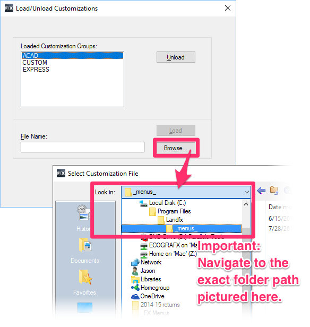Open the Favorites star folder icon

point(85,277)
